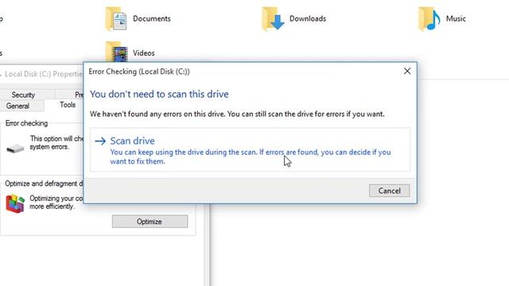Select the Documents folder label
The width and height of the screenshot is (509, 286).
click(x=152, y=18)
